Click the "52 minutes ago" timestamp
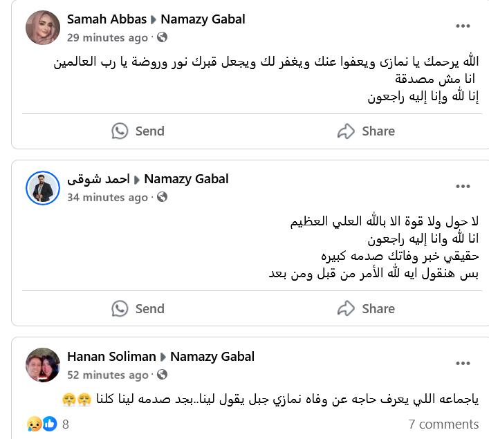 click(107, 375)
